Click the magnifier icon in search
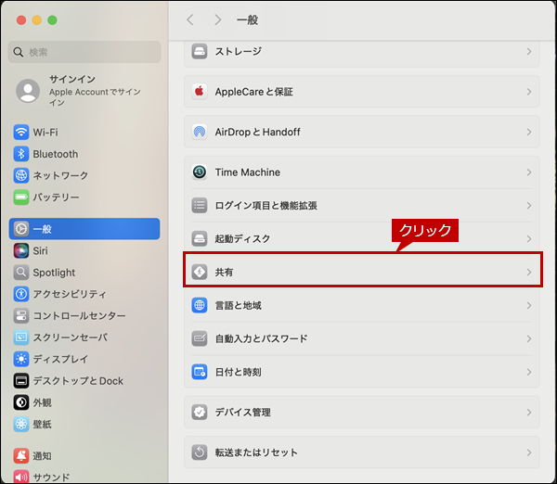557x484 pixels. [x=19, y=53]
